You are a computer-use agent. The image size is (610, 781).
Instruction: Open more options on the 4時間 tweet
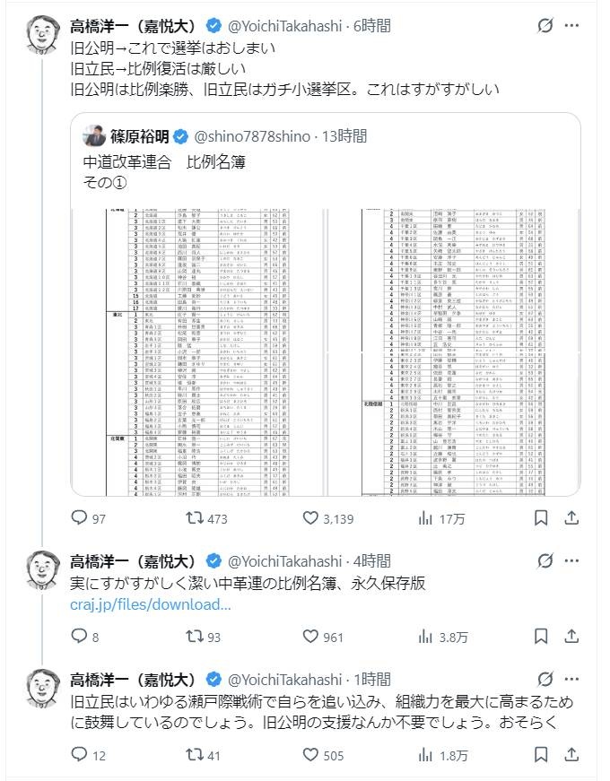(571, 561)
